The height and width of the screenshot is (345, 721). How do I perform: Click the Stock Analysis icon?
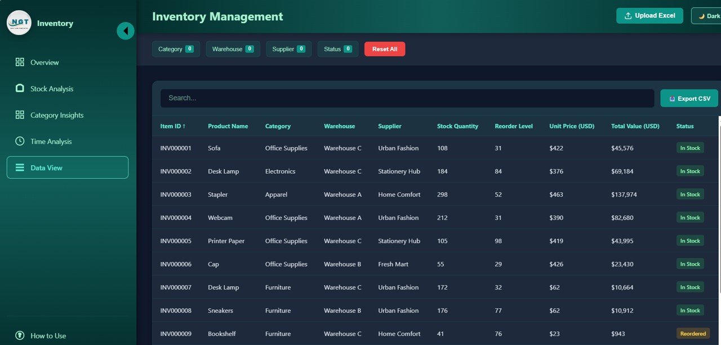point(20,89)
